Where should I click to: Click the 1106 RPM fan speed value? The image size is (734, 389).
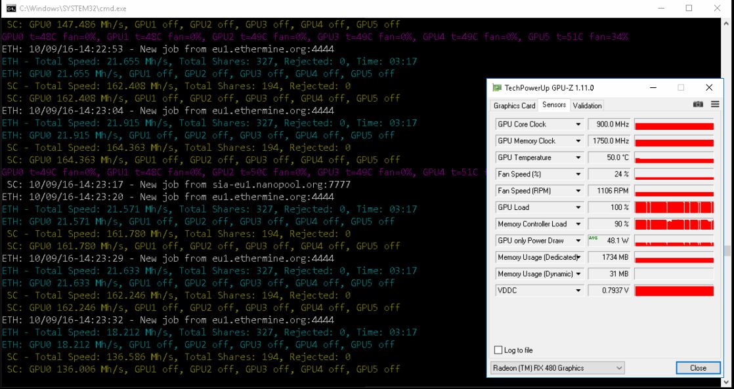point(609,191)
